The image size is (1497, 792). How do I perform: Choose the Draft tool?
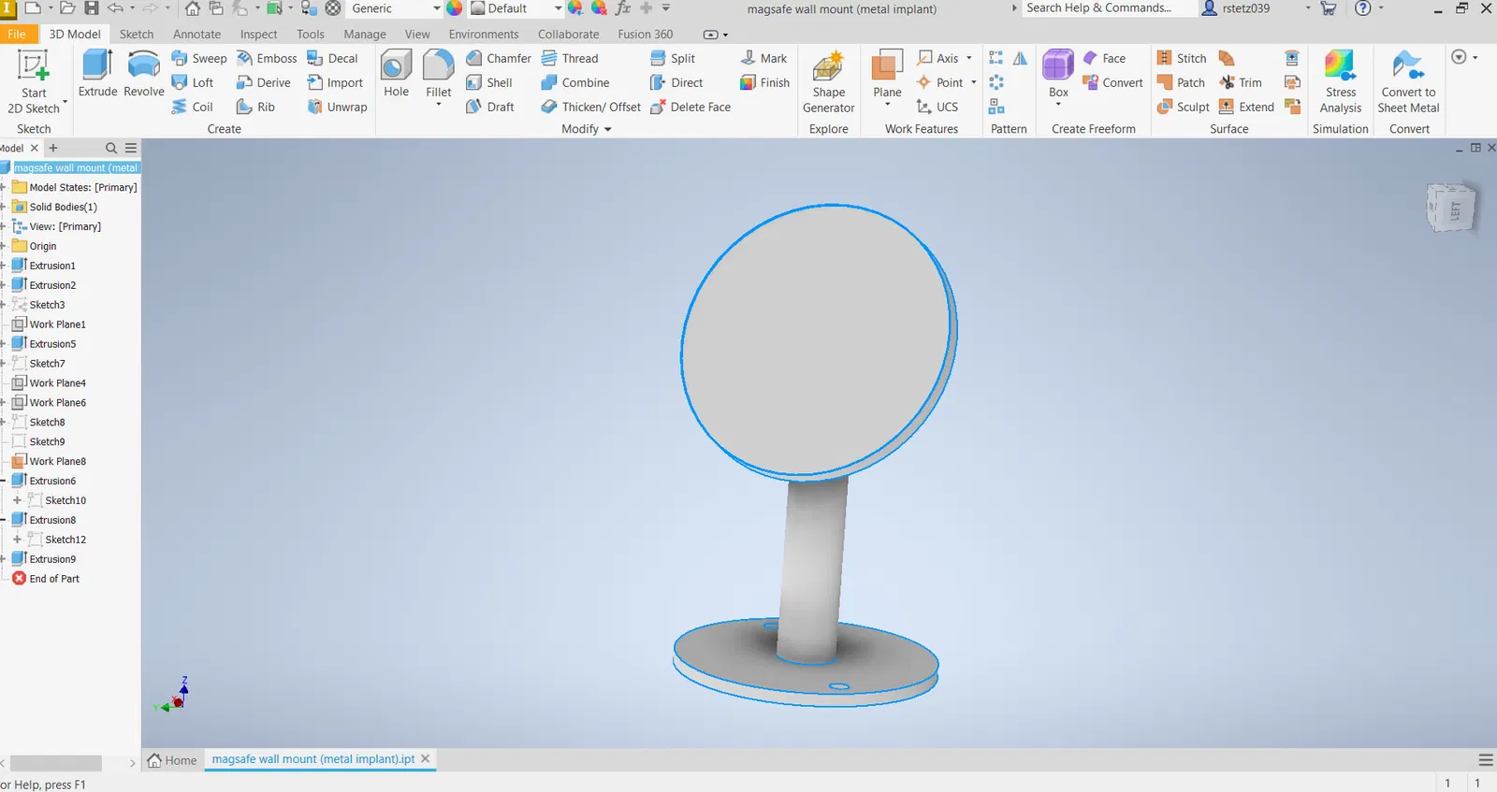[x=490, y=107]
